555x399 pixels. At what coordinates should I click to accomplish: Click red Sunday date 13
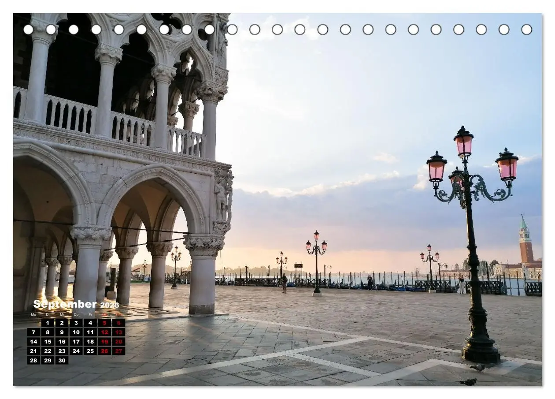coord(118,332)
